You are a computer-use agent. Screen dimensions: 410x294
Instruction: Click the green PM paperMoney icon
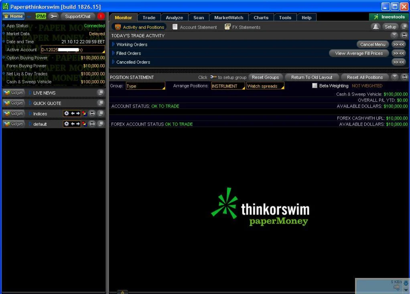point(41,16)
